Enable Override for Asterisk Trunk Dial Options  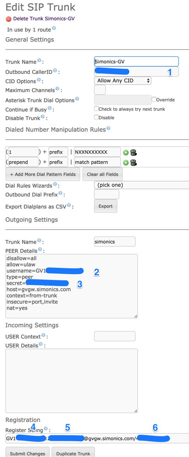pos(154,99)
